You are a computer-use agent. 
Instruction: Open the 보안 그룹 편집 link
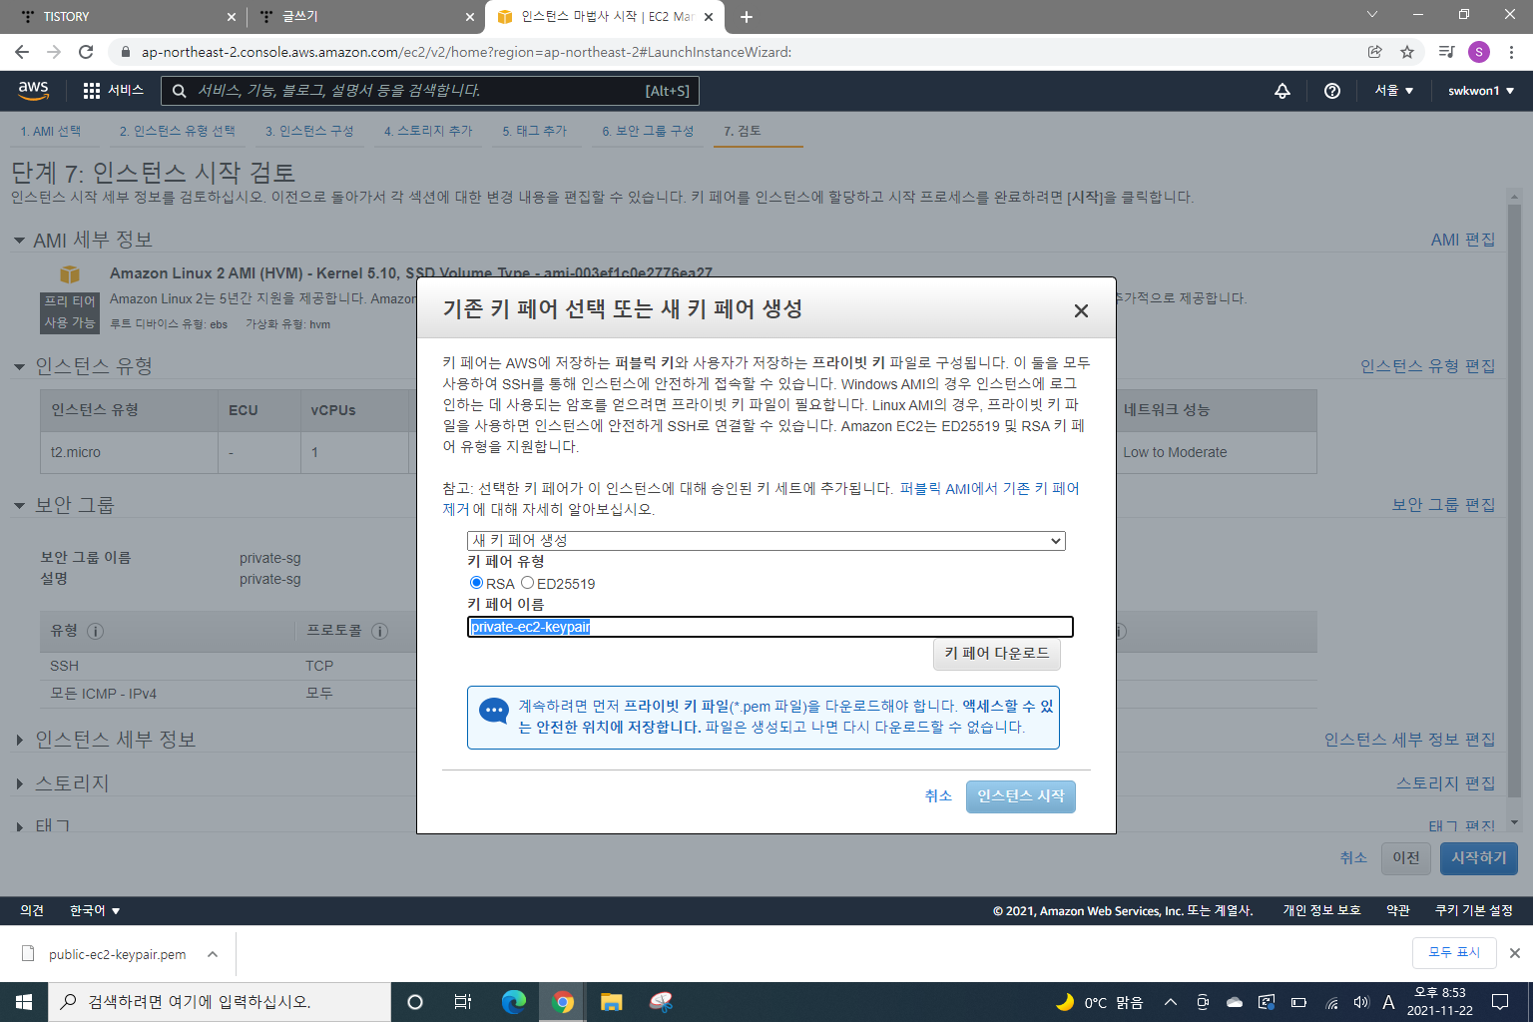1444,505
